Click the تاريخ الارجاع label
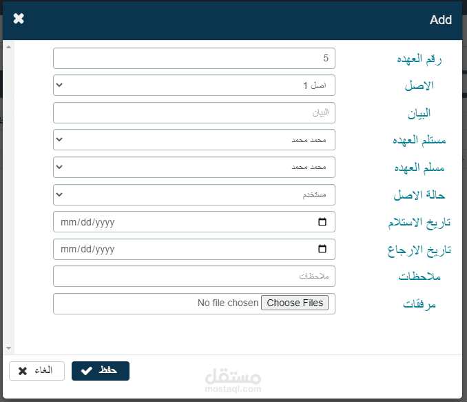 coord(419,250)
